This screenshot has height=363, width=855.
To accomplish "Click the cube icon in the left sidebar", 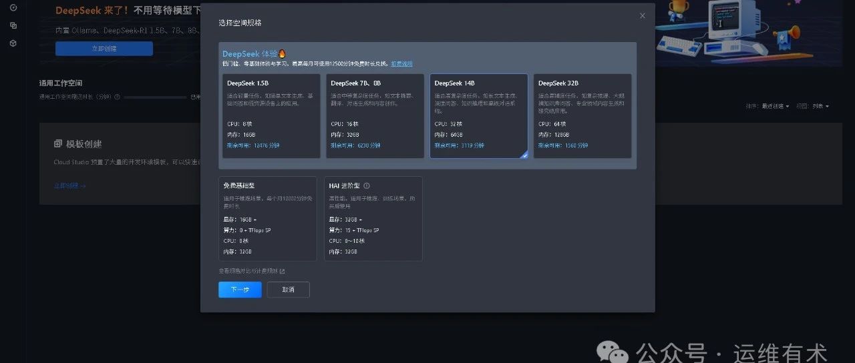I will point(13,43).
